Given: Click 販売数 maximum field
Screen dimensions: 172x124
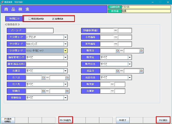Looking at the screenshot, I should (120, 84).
